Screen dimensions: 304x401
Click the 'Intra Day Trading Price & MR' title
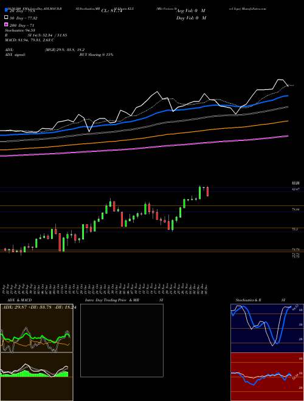[x=112, y=300]
